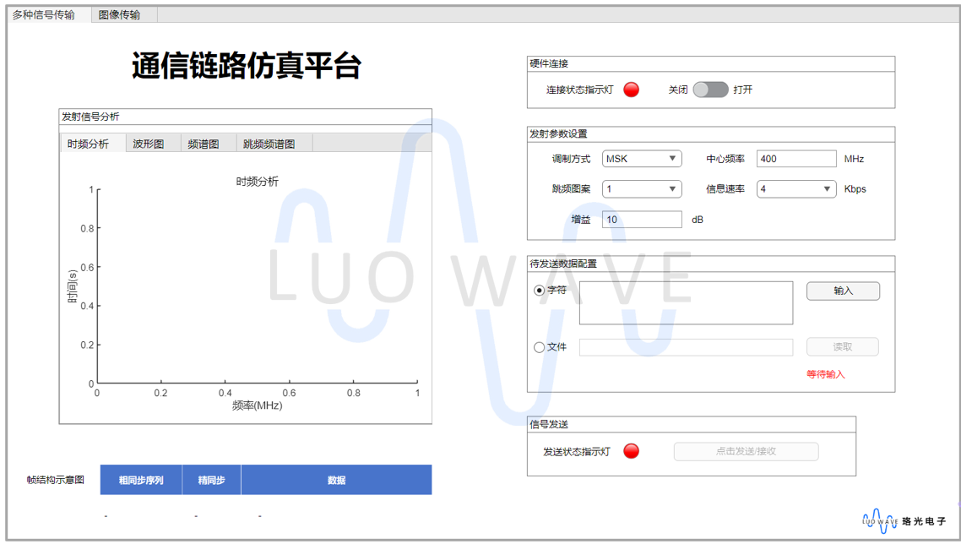
Task: Click the 中心频率 input field
Action: 795,159
